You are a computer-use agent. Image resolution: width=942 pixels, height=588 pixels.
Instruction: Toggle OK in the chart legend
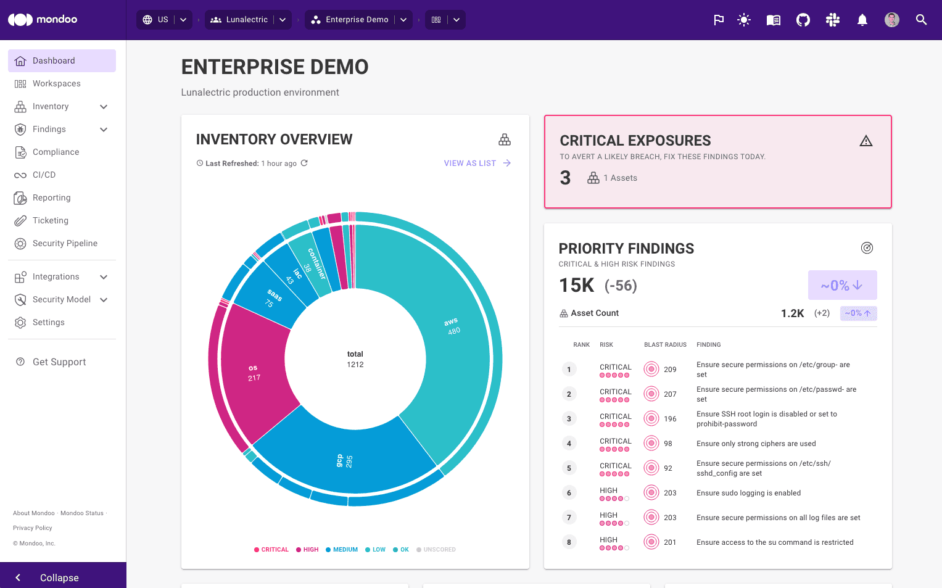tap(400, 549)
